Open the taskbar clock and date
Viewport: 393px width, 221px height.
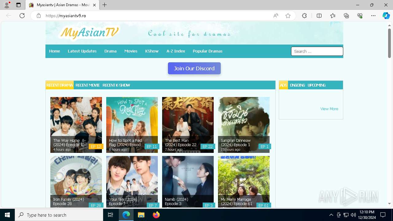(367, 215)
